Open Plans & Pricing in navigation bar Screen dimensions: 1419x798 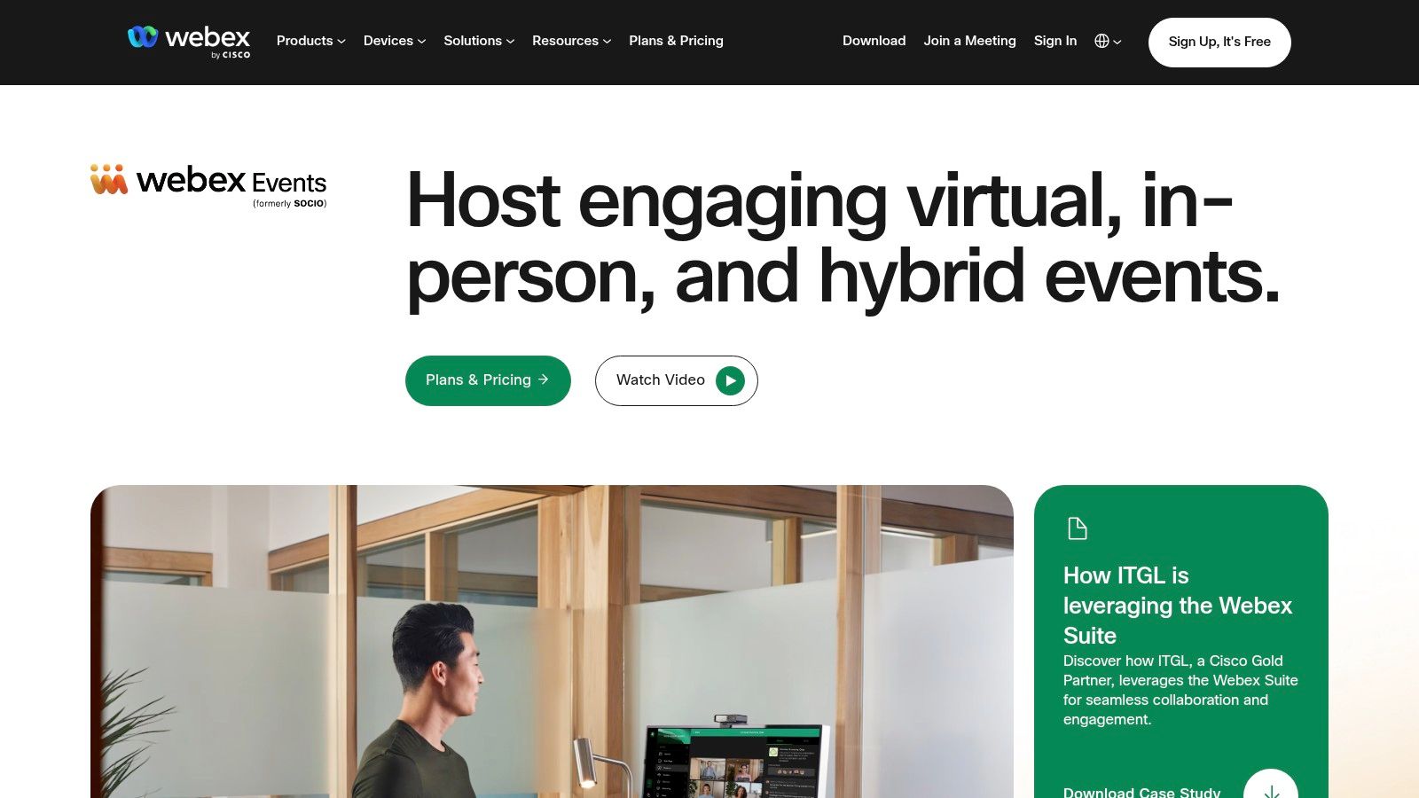[676, 41]
